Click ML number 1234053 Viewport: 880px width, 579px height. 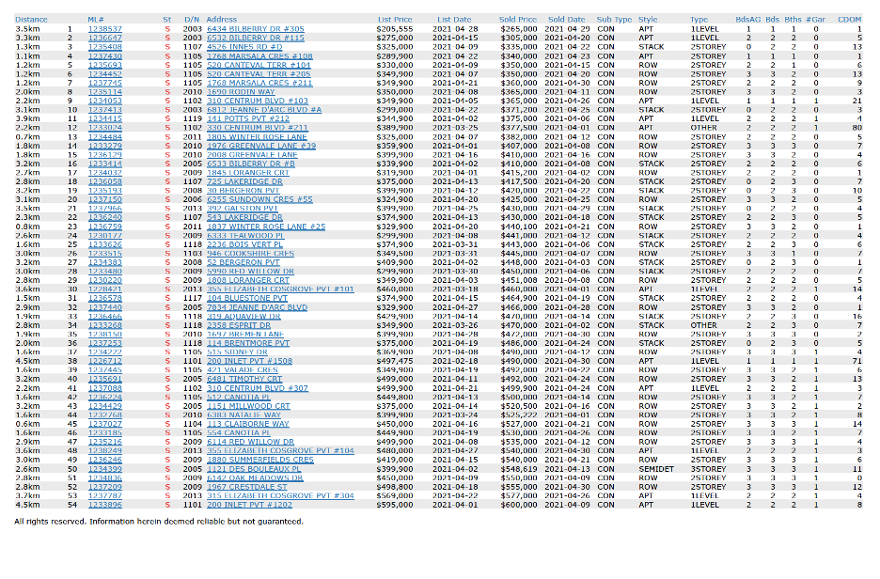pyautogui.click(x=104, y=101)
